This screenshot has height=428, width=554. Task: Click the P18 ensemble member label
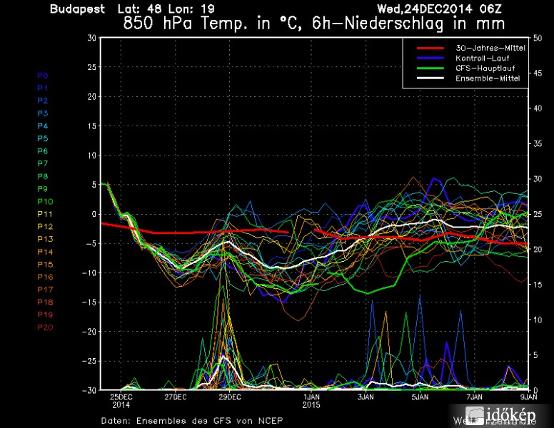pyautogui.click(x=45, y=302)
